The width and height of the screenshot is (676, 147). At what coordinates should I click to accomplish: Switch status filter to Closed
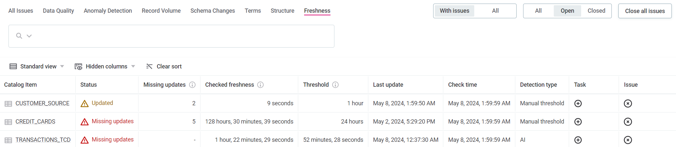click(596, 11)
